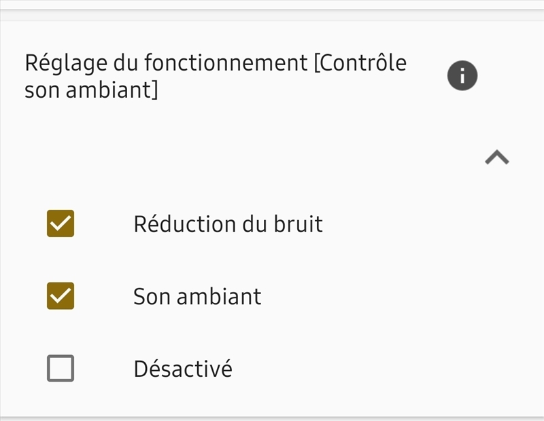Select the 'Désactivé' label text
The width and height of the screenshot is (544, 421).
pos(182,367)
